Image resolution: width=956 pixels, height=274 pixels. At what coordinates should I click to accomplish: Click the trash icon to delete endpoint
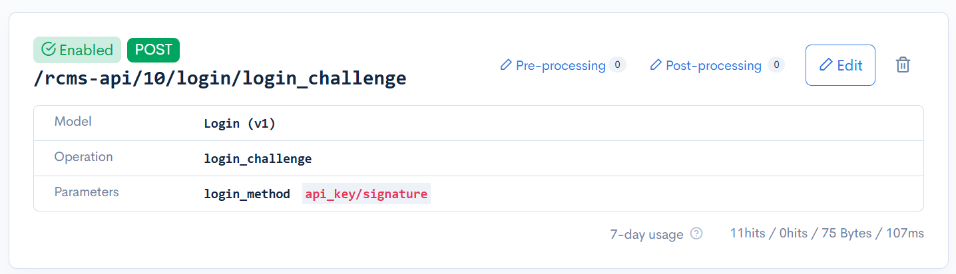(x=903, y=65)
